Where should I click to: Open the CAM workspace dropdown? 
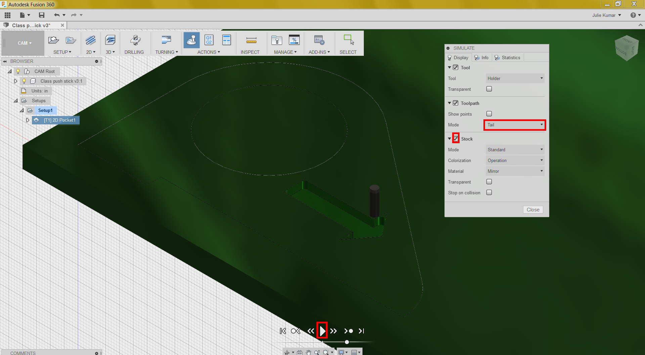[25, 43]
